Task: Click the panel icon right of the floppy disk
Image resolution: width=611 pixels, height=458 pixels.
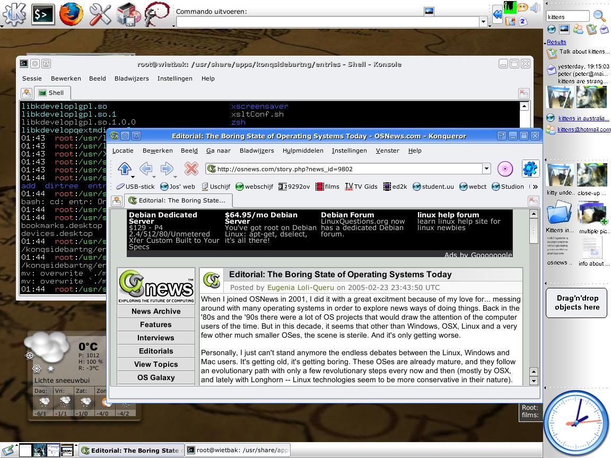Action: [157, 14]
